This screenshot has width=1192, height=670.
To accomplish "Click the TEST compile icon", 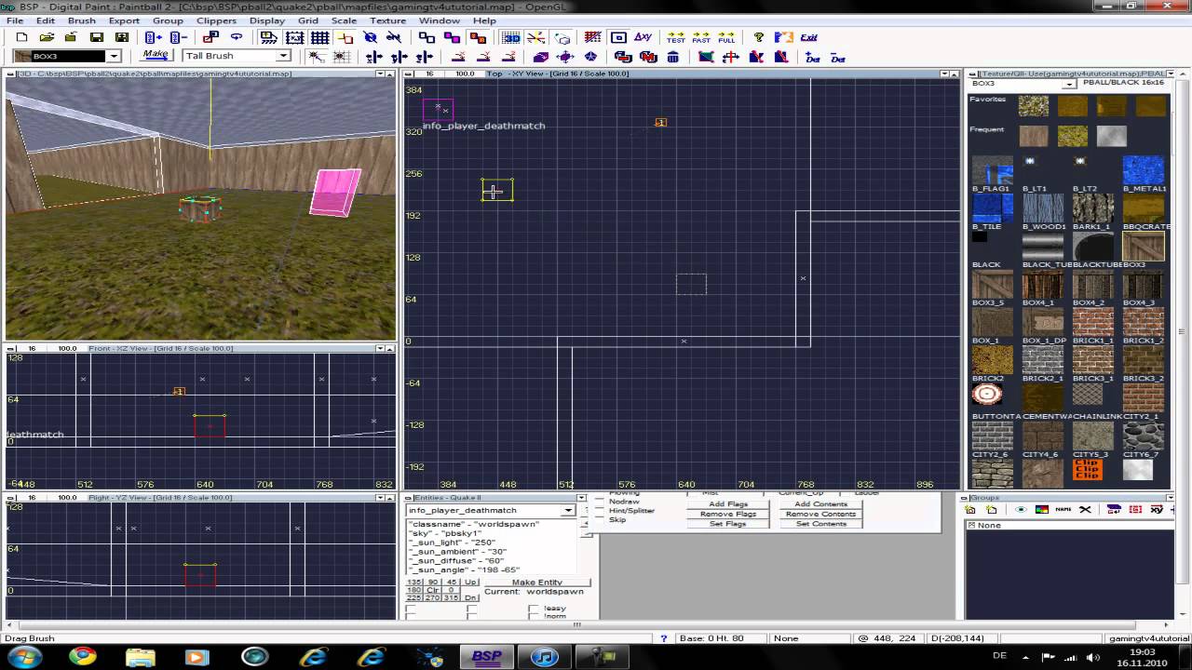I will click(676, 37).
